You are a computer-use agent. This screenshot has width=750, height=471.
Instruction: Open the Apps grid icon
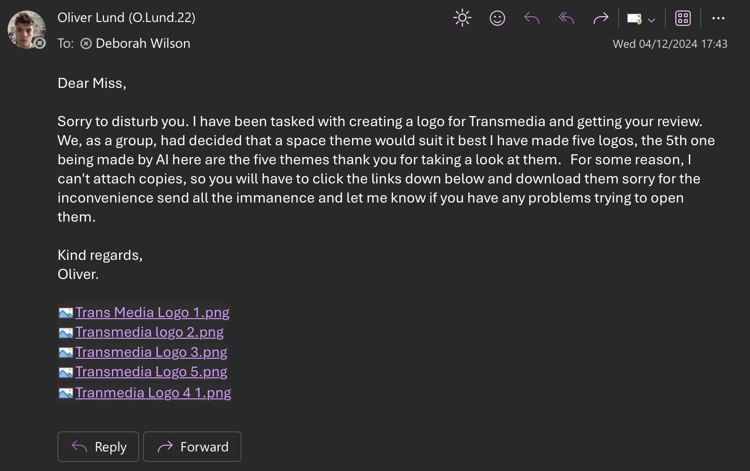click(x=683, y=18)
